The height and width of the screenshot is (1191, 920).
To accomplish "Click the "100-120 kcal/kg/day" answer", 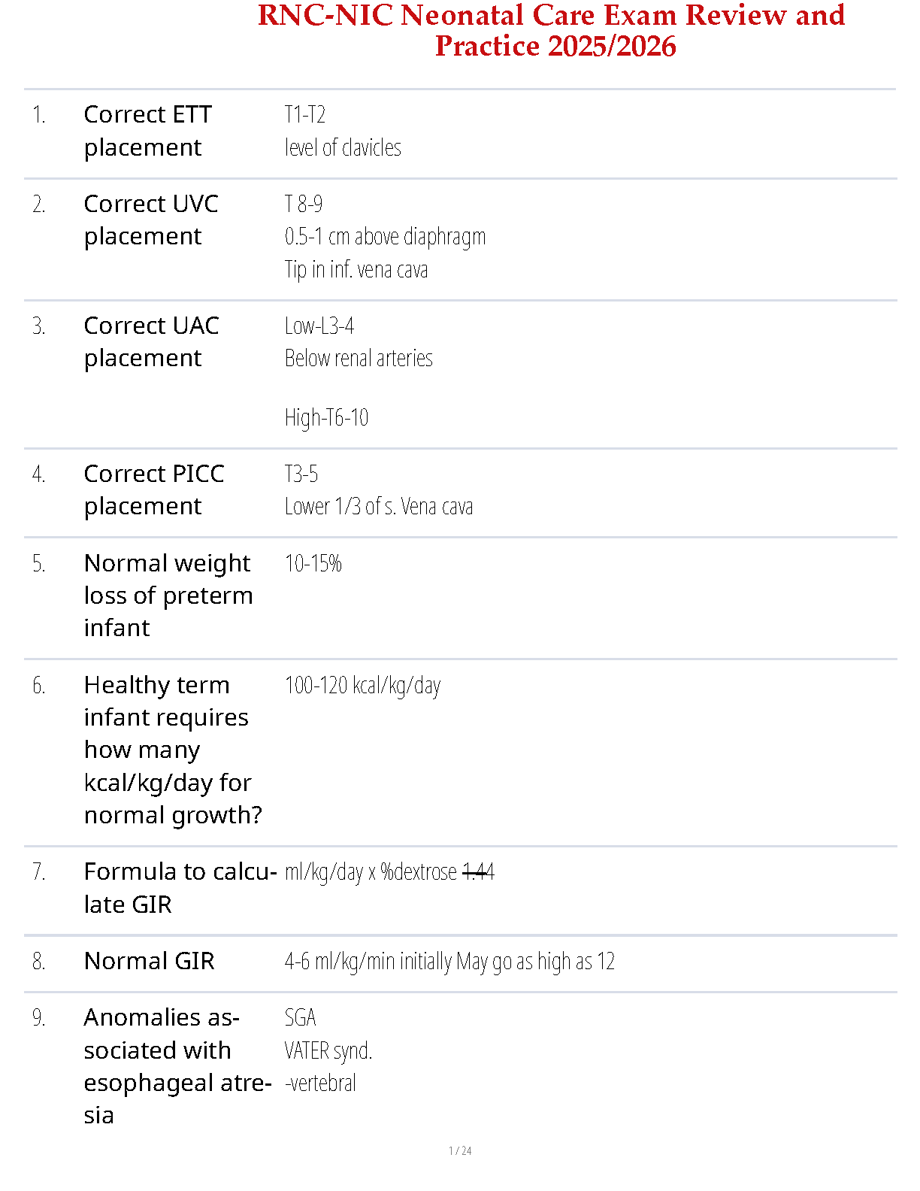I will tap(362, 686).
